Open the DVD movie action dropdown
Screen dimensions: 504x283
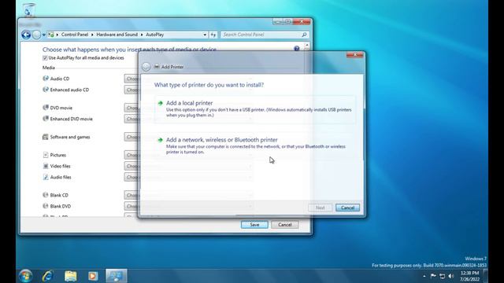(188, 108)
